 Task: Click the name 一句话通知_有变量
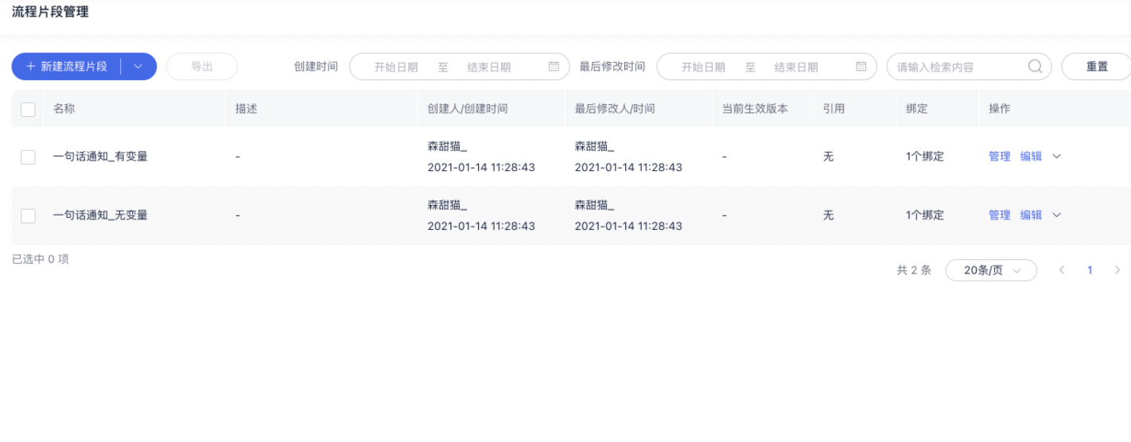[100, 157]
